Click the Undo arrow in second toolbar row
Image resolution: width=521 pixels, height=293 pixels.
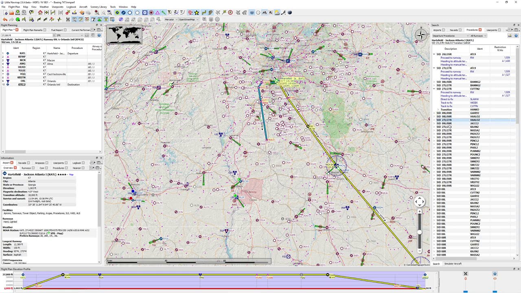(5, 19)
